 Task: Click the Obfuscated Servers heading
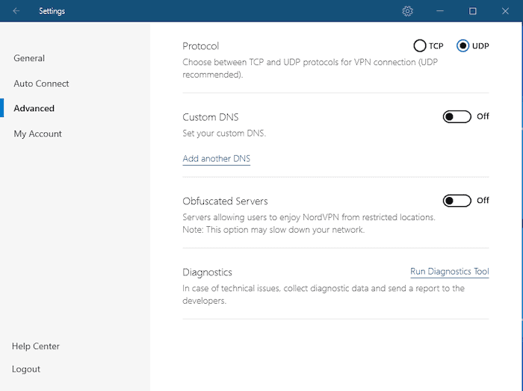(225, 201)
